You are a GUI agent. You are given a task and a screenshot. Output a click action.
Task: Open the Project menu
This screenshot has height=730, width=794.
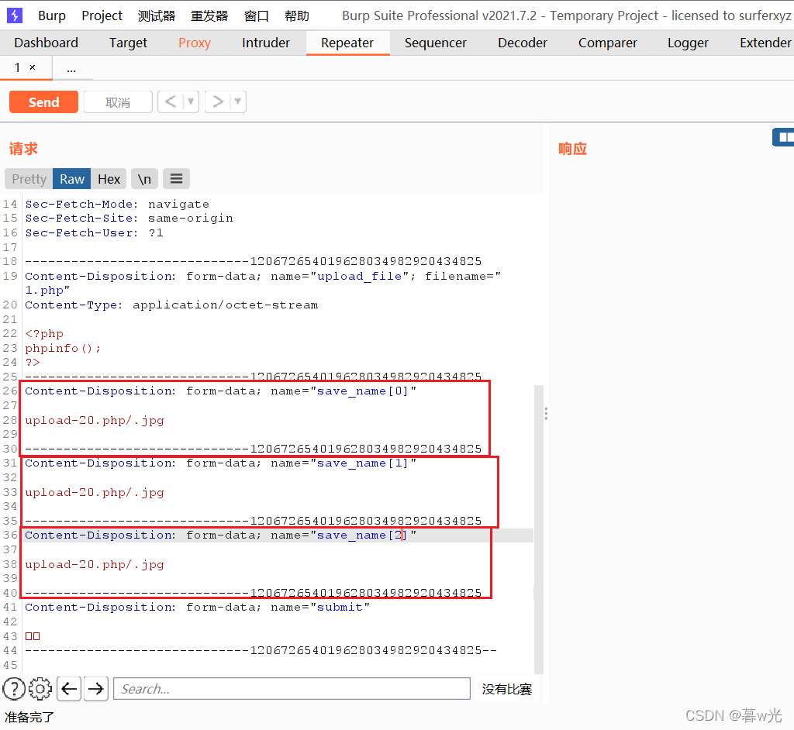(102, 15)
